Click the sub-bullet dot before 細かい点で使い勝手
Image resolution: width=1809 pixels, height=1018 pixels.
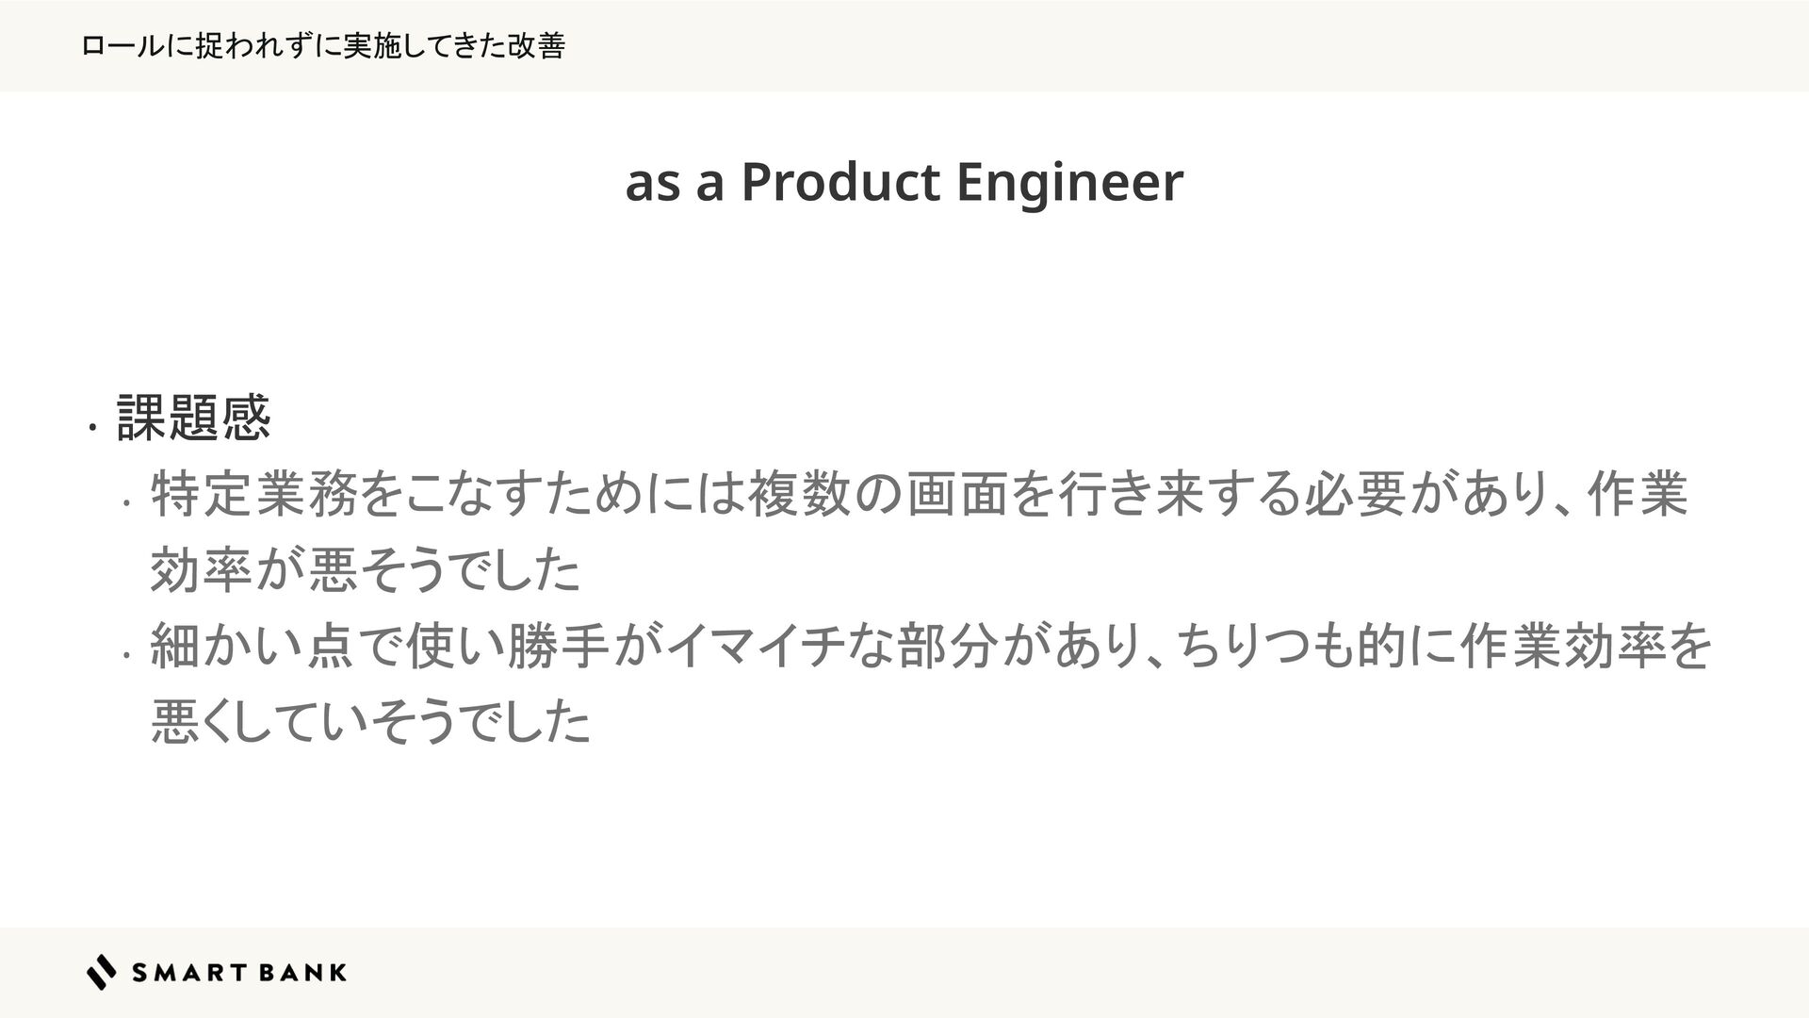click(125, 656)
